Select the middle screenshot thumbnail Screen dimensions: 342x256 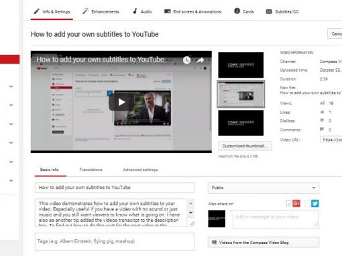click(x=241, y=94)
